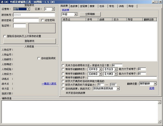Enable the 记住密码 checkbox
163x126 pixels.
click(43, 20)
